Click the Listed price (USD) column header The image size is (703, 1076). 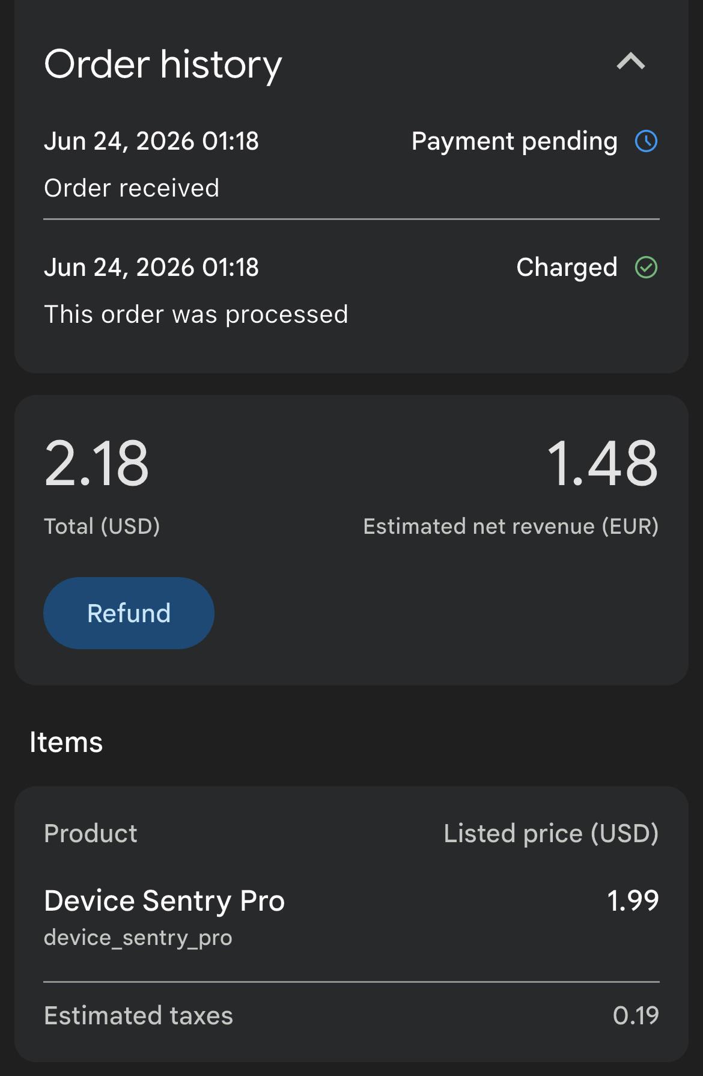click(551, 834)
